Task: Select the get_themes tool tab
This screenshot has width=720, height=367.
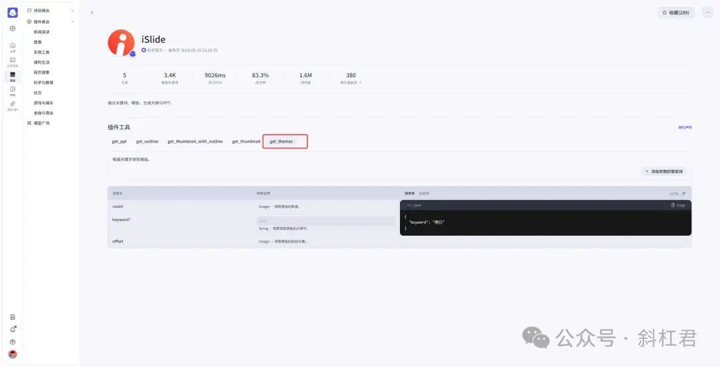Action: coord(281,141)
